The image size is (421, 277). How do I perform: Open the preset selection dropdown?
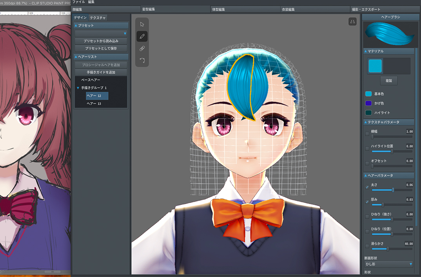101,34
